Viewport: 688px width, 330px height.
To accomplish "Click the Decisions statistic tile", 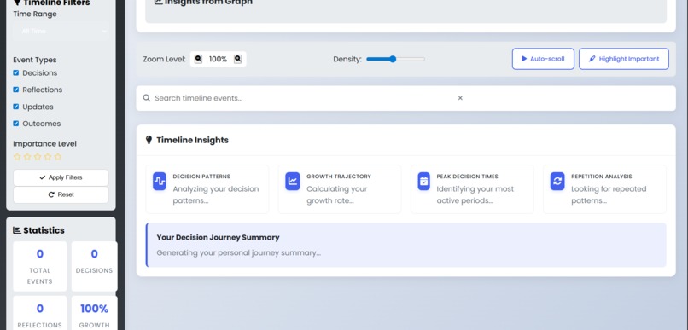I will click(95, 266).
